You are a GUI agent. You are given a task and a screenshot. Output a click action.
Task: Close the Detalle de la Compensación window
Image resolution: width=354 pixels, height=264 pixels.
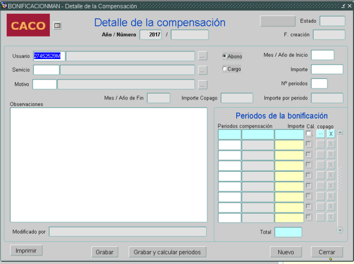(x=350, y=6)
